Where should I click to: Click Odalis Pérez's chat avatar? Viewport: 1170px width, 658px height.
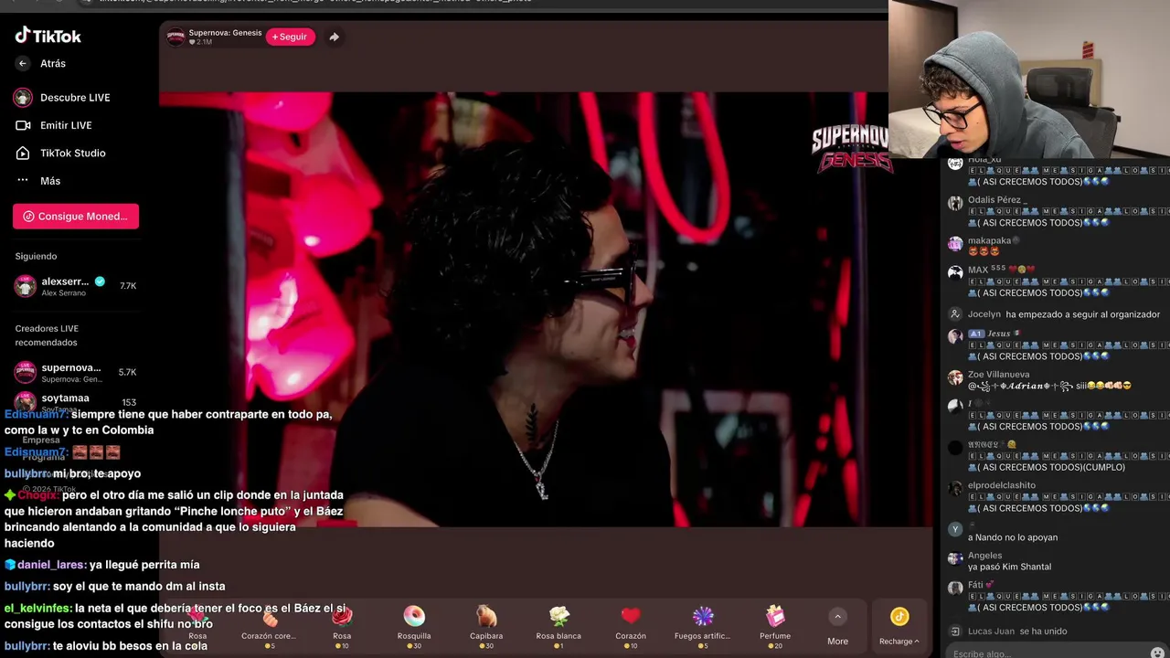click(x=955, y=203)
